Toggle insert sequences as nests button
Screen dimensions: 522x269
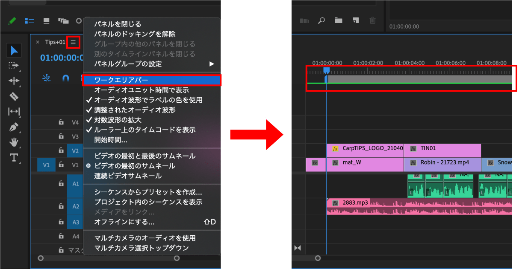(47, 78)
